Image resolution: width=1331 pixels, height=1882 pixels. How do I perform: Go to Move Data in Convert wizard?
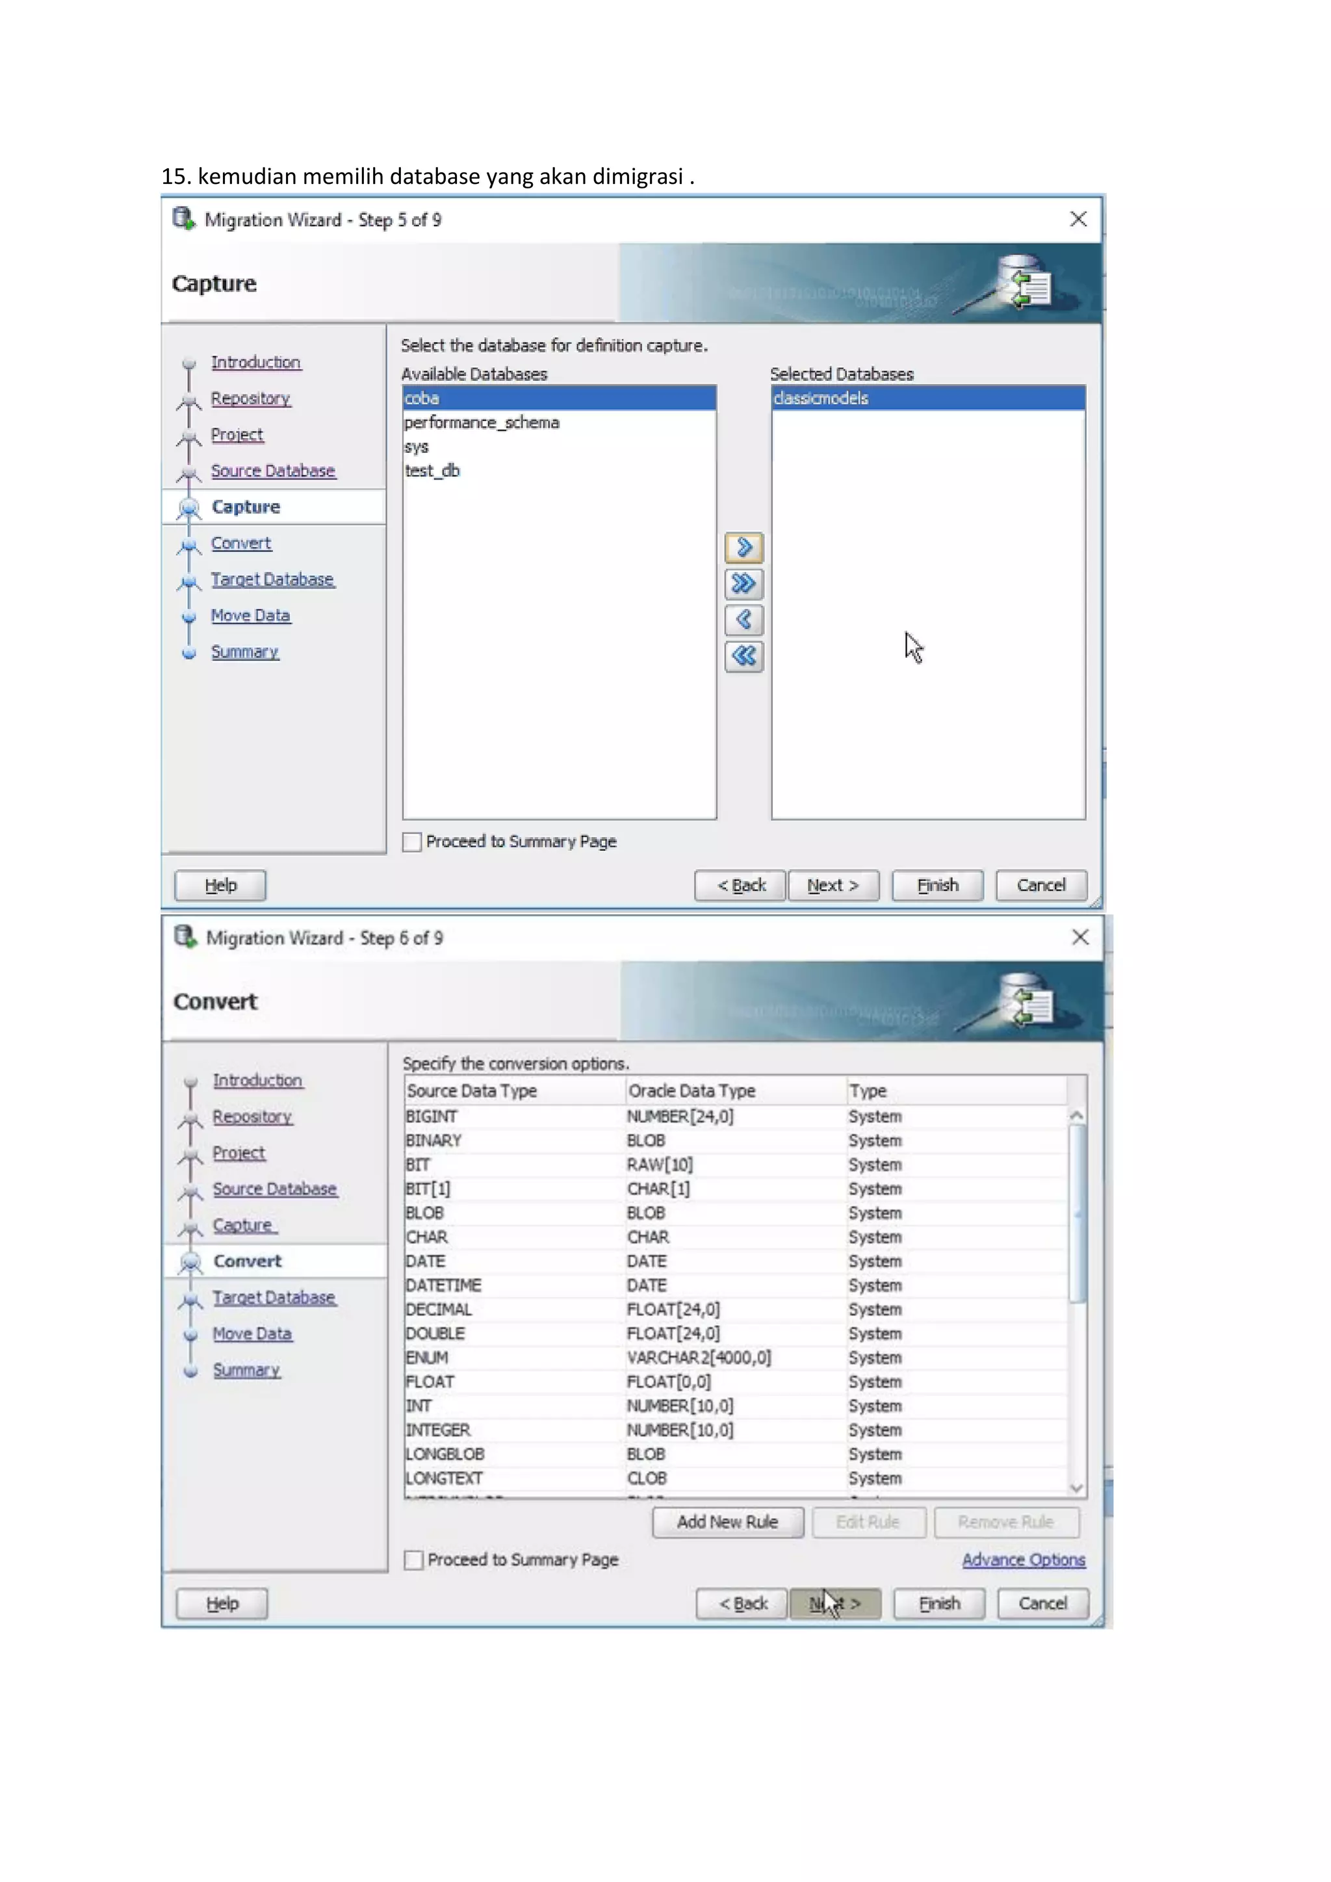click(252, 1334)
